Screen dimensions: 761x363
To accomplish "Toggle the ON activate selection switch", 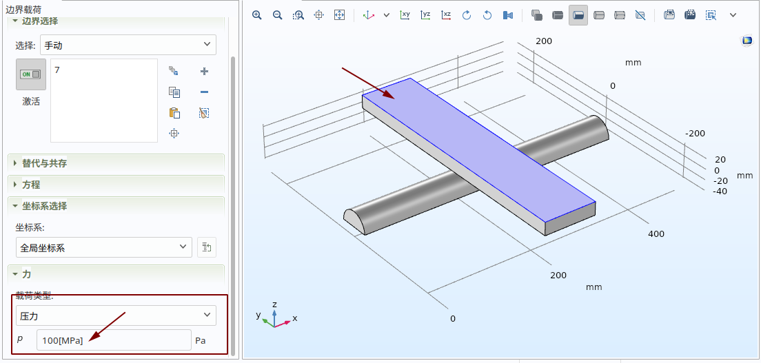I will pos(30,74).
